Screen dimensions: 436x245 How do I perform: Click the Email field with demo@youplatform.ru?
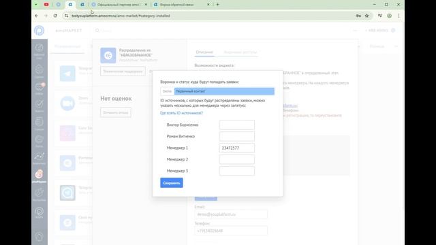(231, 214)
